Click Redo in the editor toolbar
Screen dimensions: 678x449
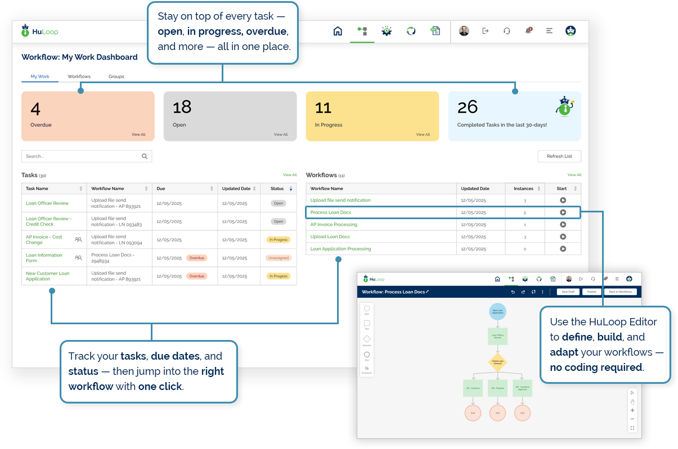tap(523, 292)
